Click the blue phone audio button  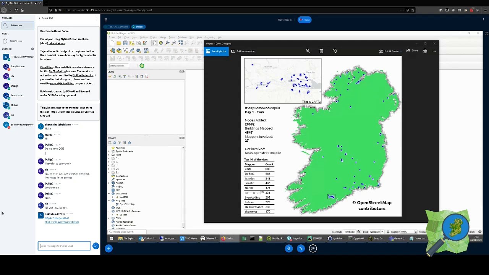[x=301, y=249]
